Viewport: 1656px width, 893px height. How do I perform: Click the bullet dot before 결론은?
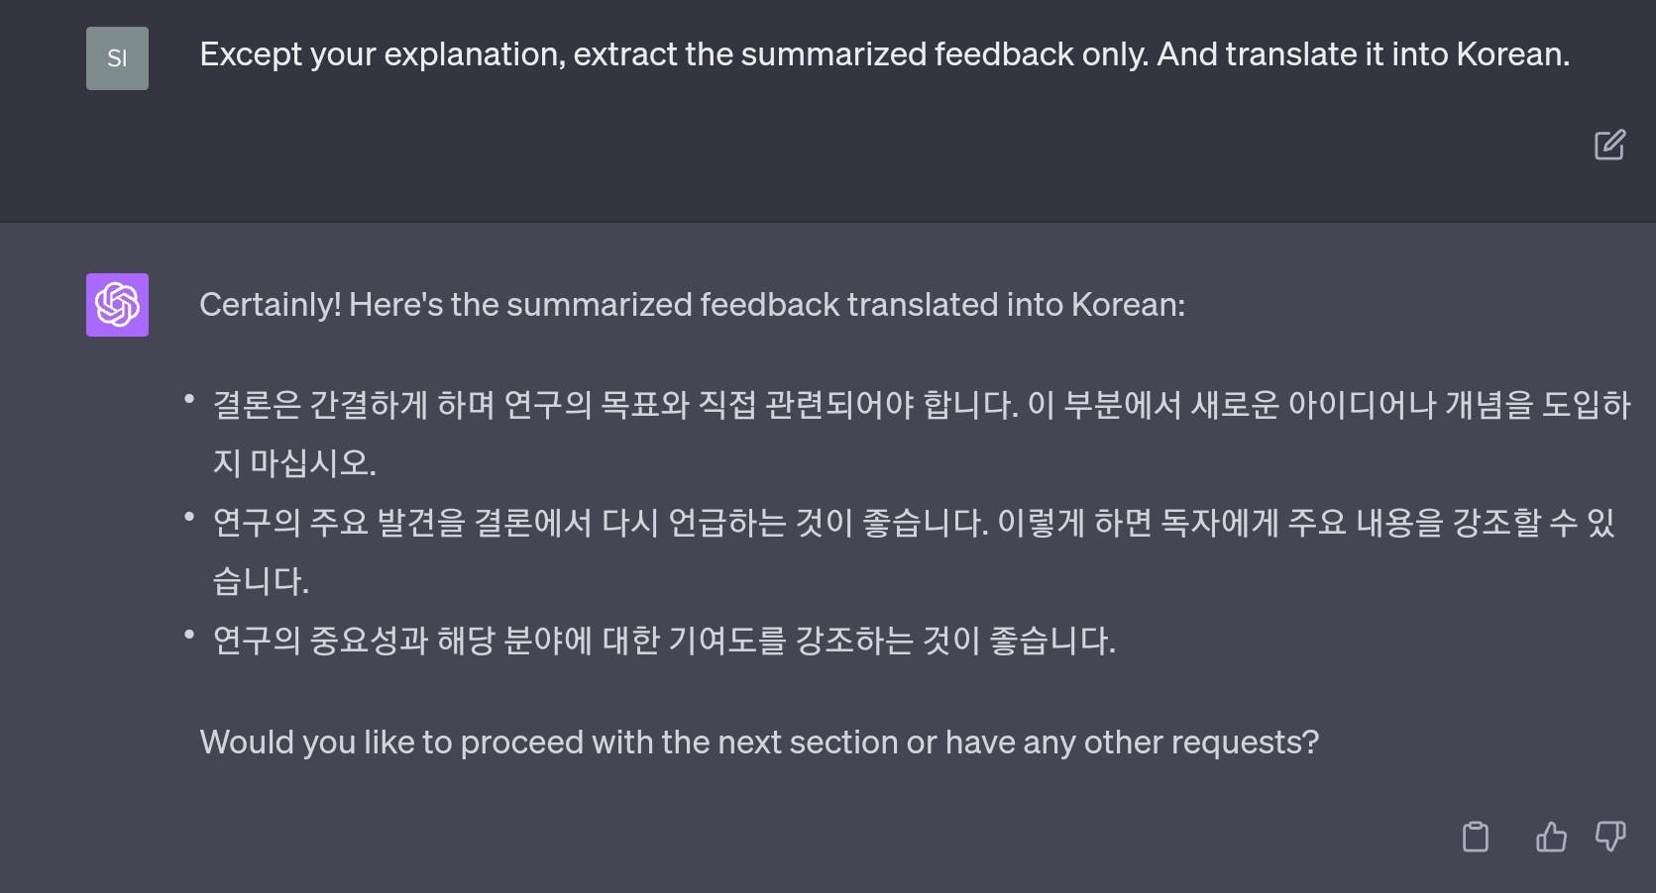pos(189,400)
